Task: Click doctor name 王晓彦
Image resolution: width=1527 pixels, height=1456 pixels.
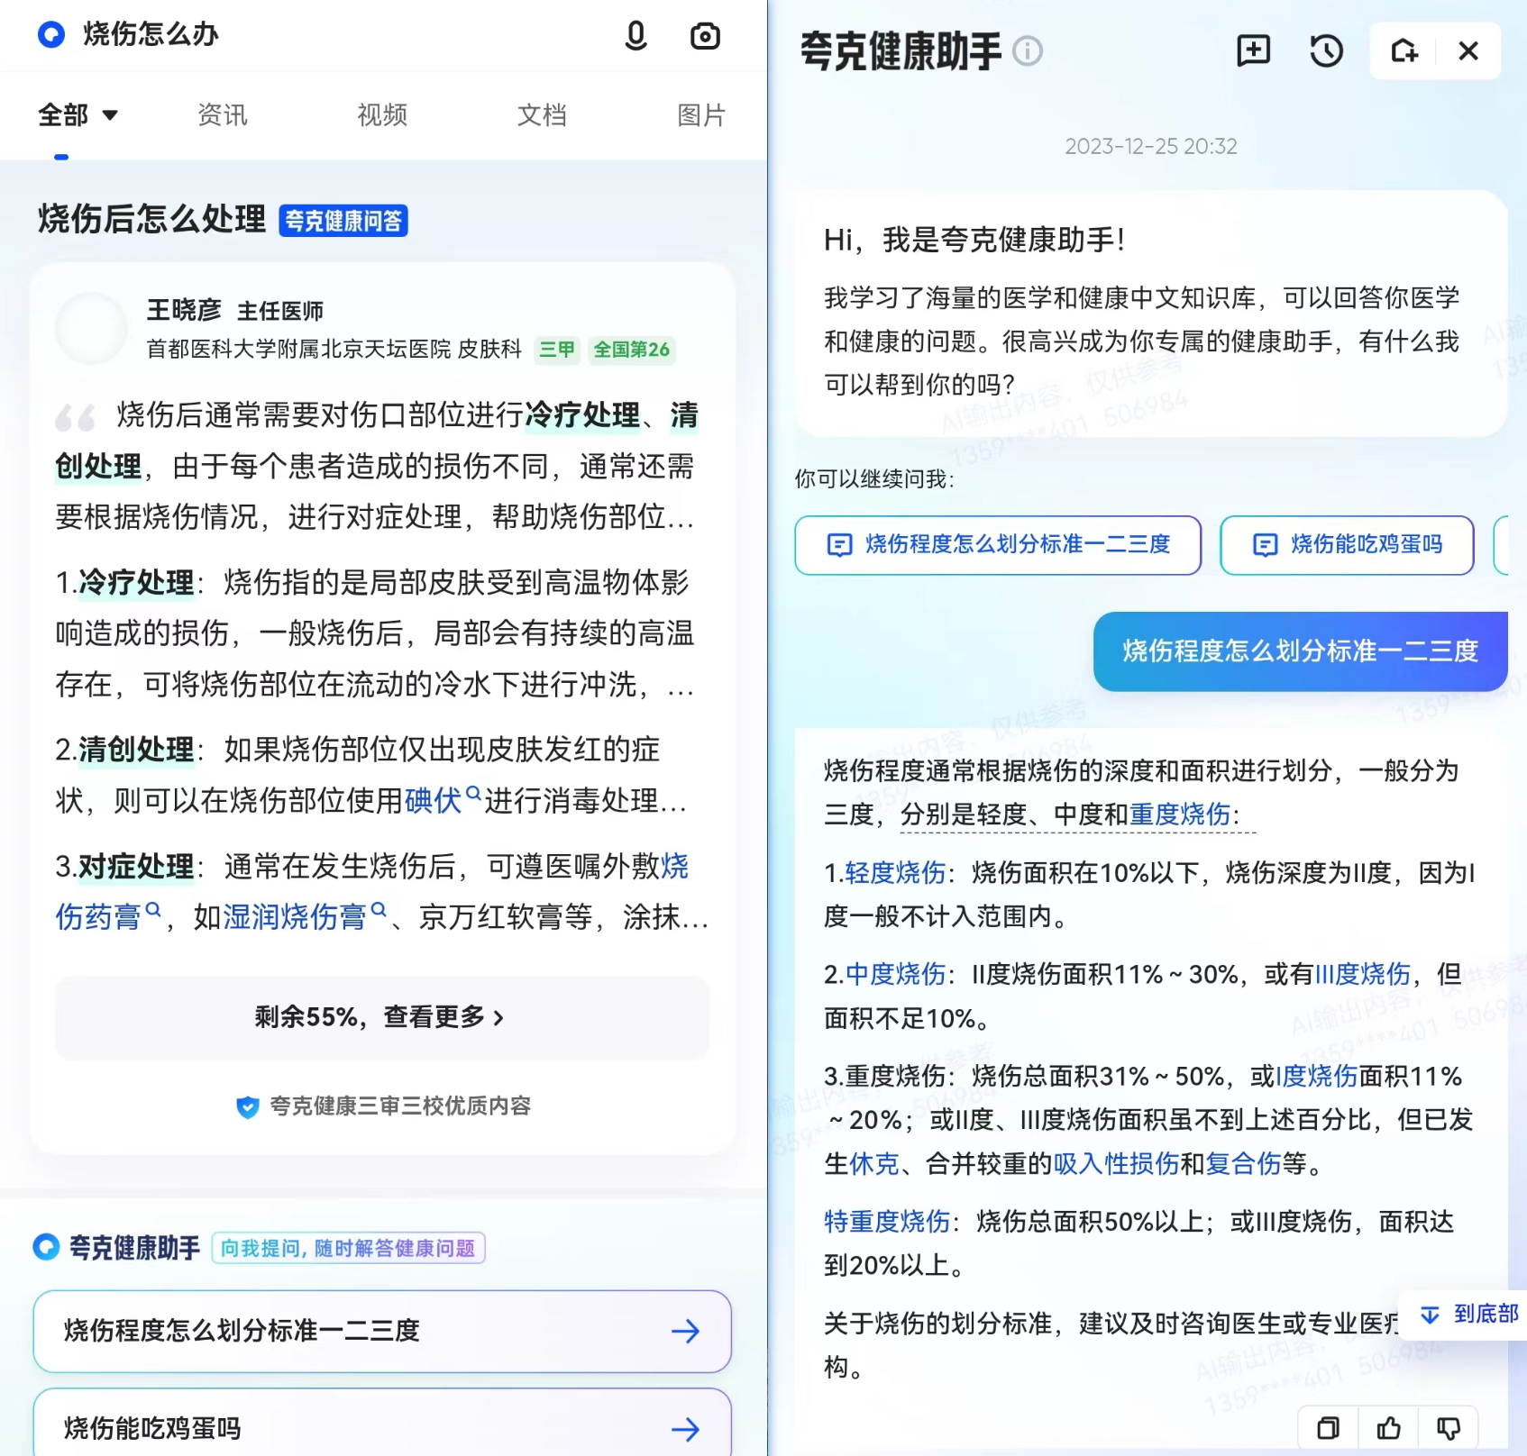Action: (184, 310)
